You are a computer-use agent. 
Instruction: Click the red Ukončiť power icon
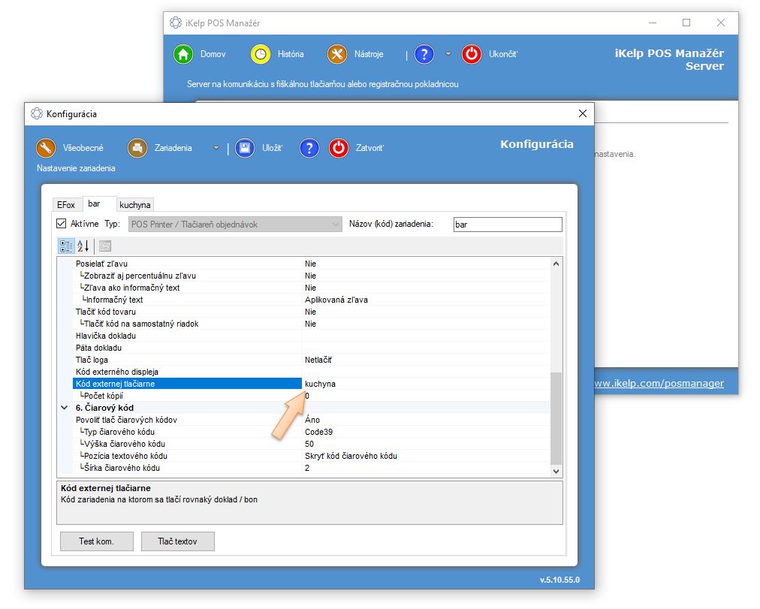[x=471, y=54]
